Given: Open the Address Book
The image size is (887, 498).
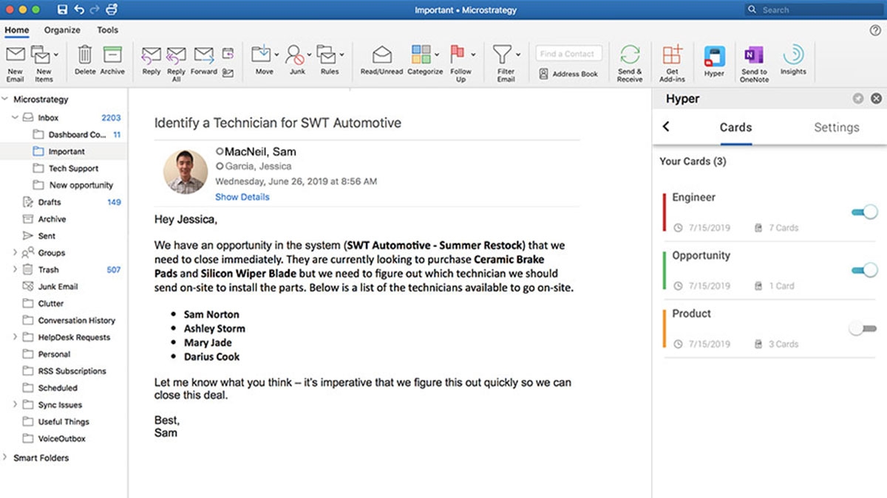Looking at the screenshot, I should pos(568,74).
